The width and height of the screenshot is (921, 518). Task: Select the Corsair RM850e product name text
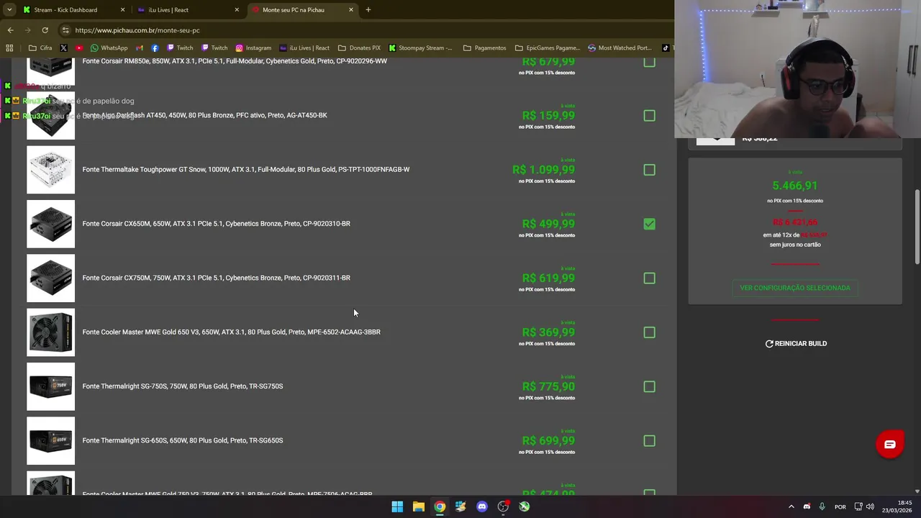tap(235, 61)
